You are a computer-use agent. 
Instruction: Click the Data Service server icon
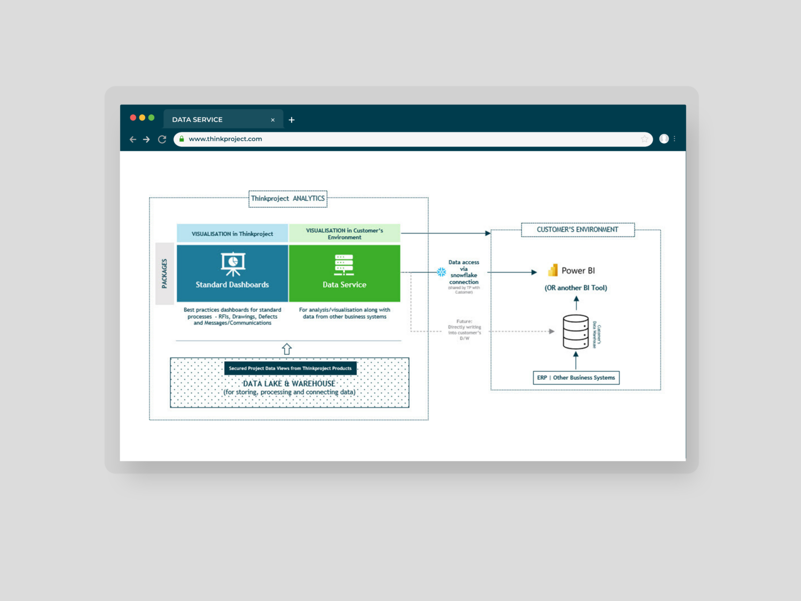[x=344, y=264]
